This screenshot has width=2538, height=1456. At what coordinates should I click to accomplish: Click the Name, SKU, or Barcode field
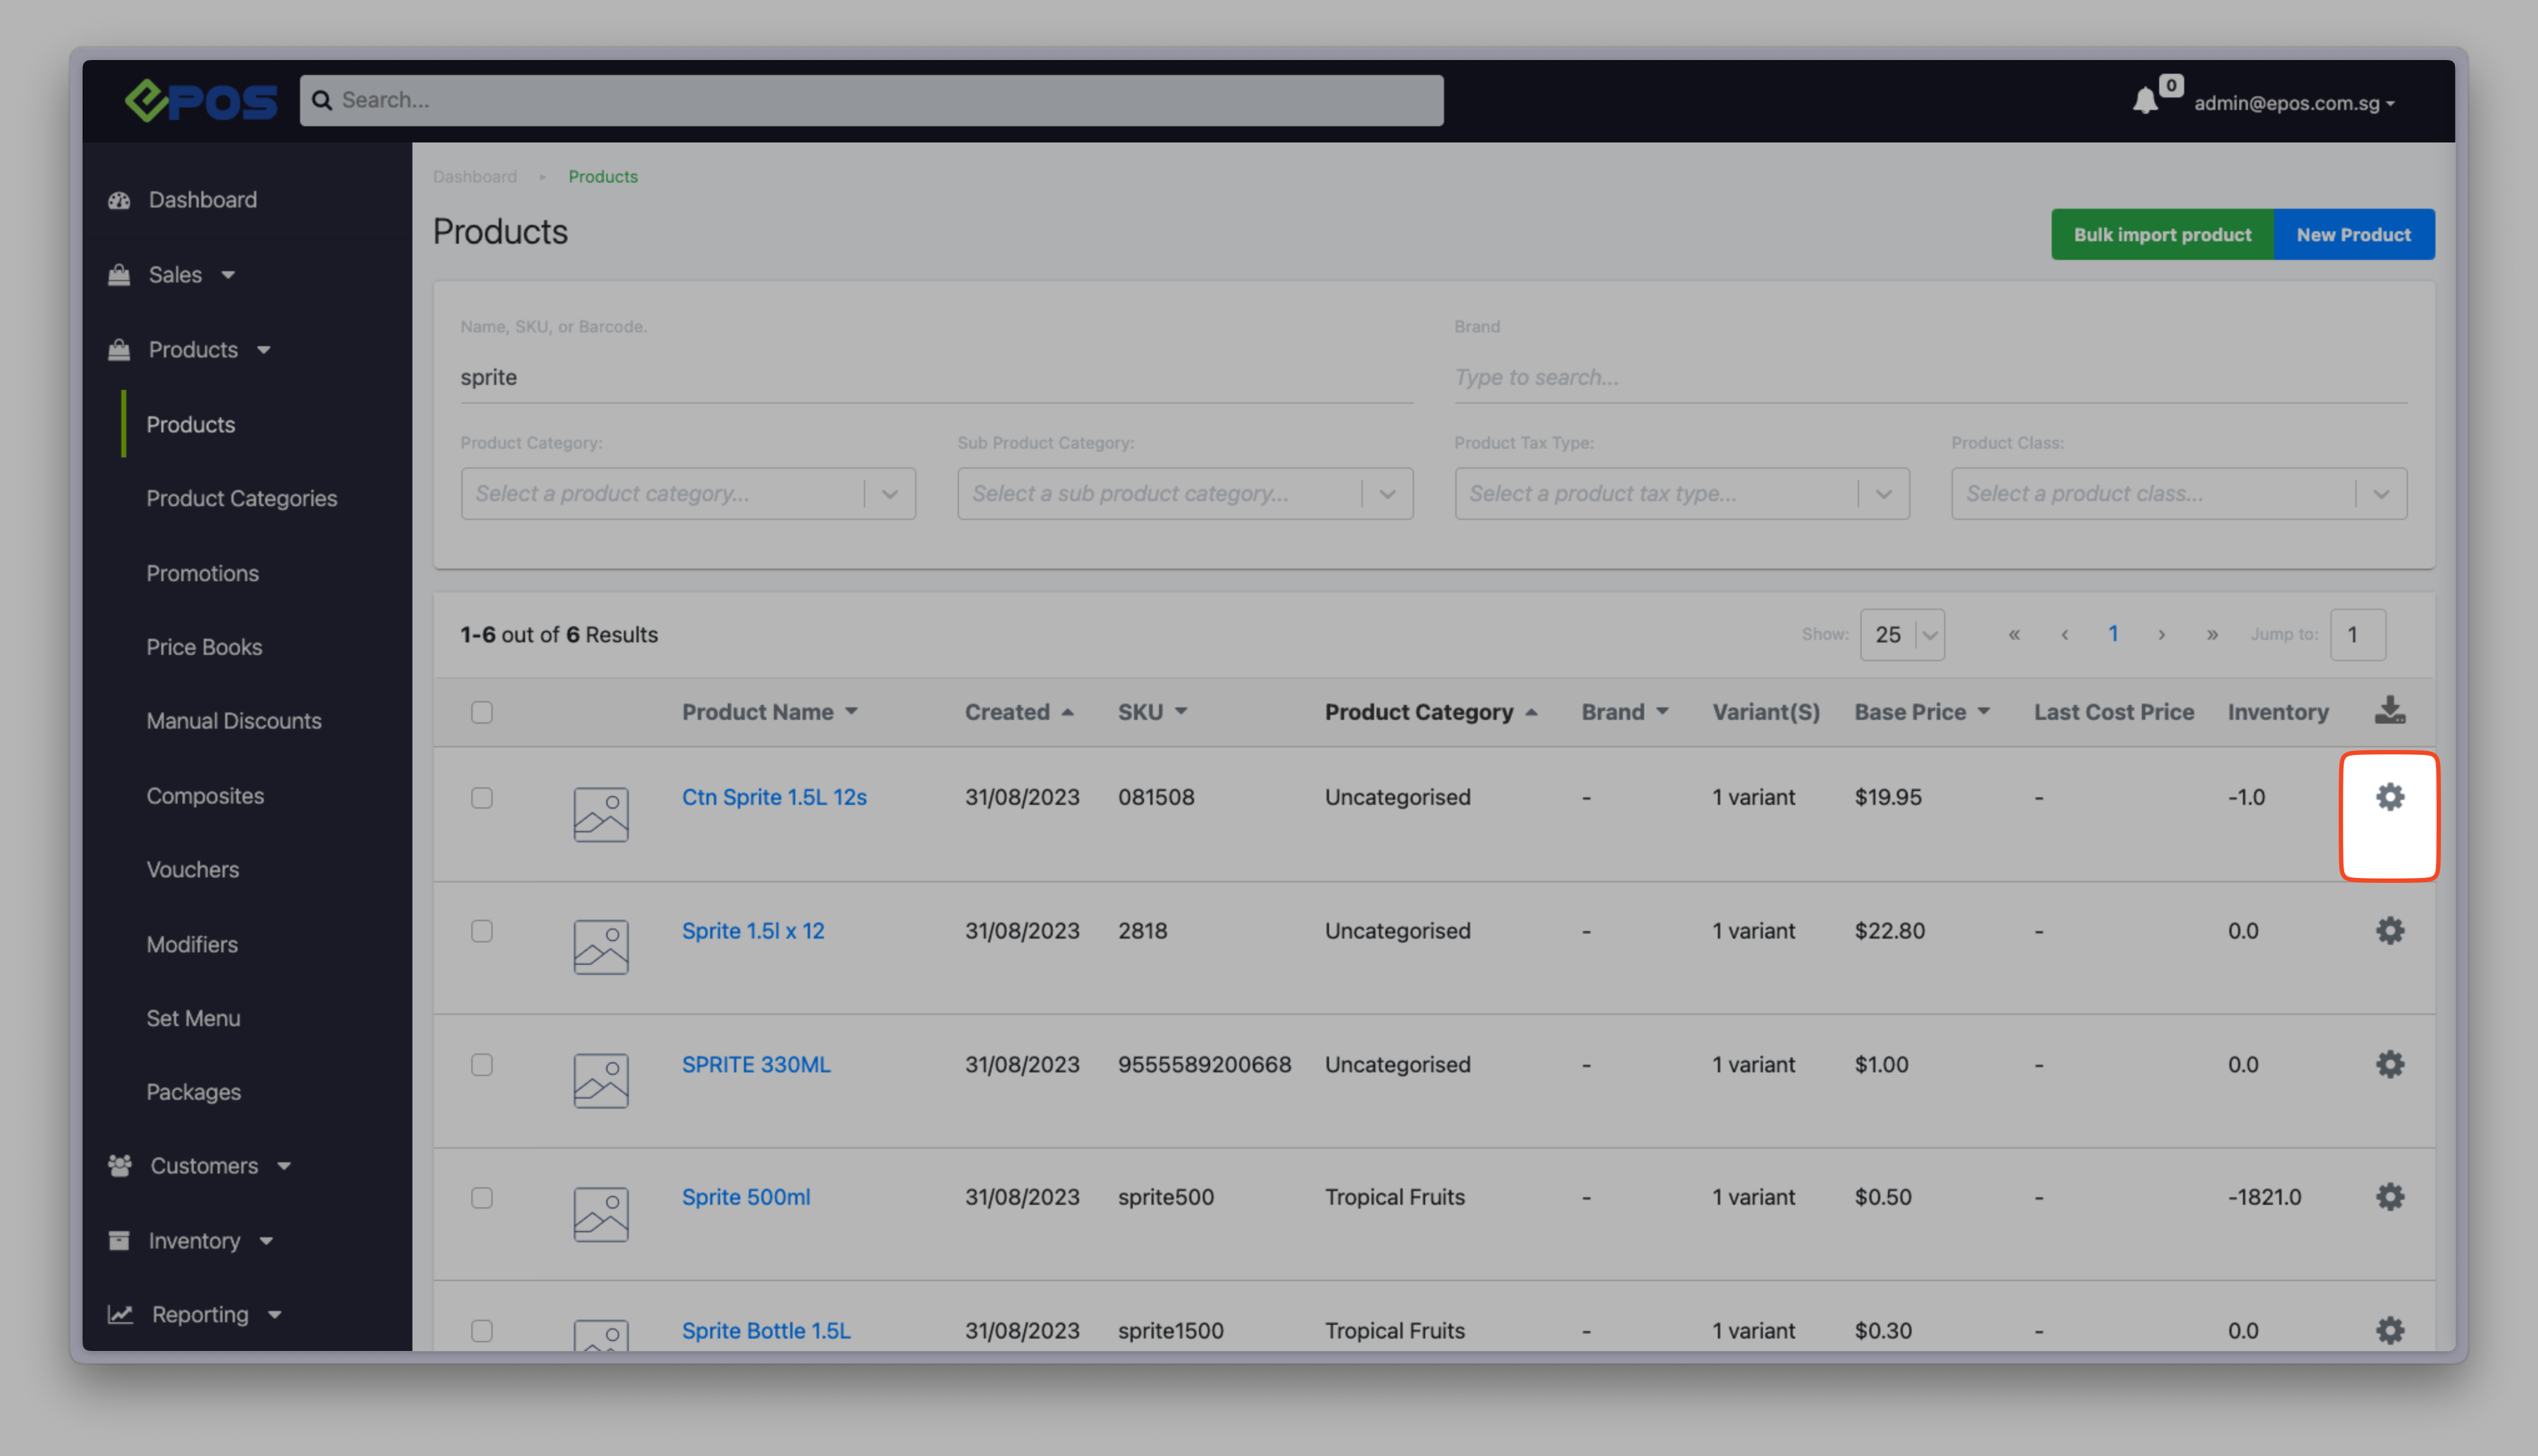pos(936,378)
